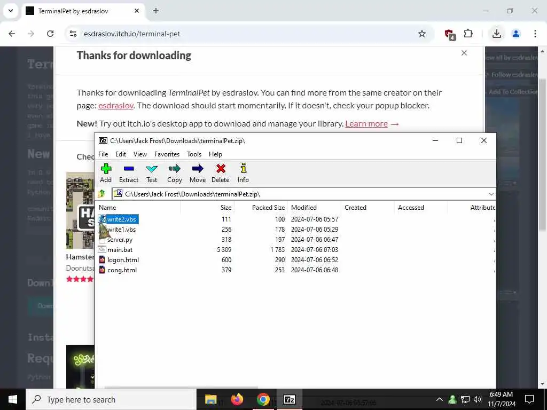The image size is (547, 410).
Task: Open the red shield extension icon
Action: point(450,34)
